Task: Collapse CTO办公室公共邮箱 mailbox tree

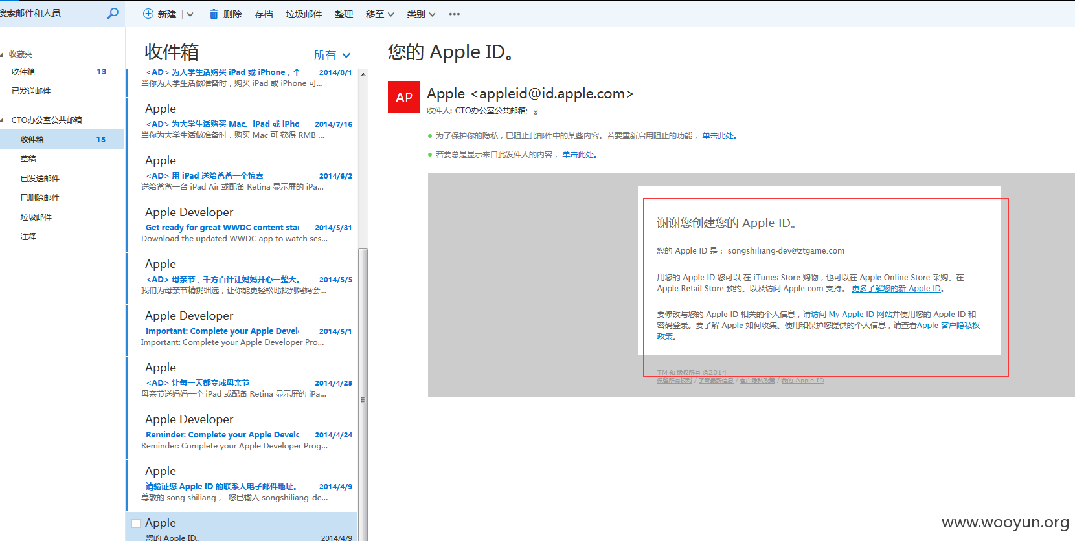Action: coord(3,120)
